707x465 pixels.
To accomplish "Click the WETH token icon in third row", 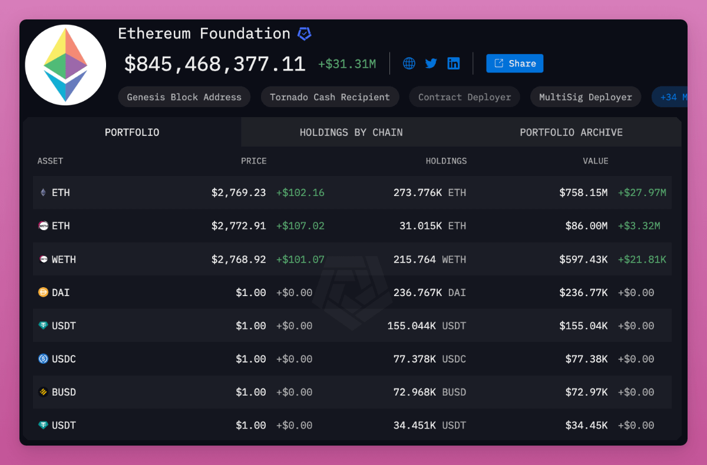I will pos(43,260).
